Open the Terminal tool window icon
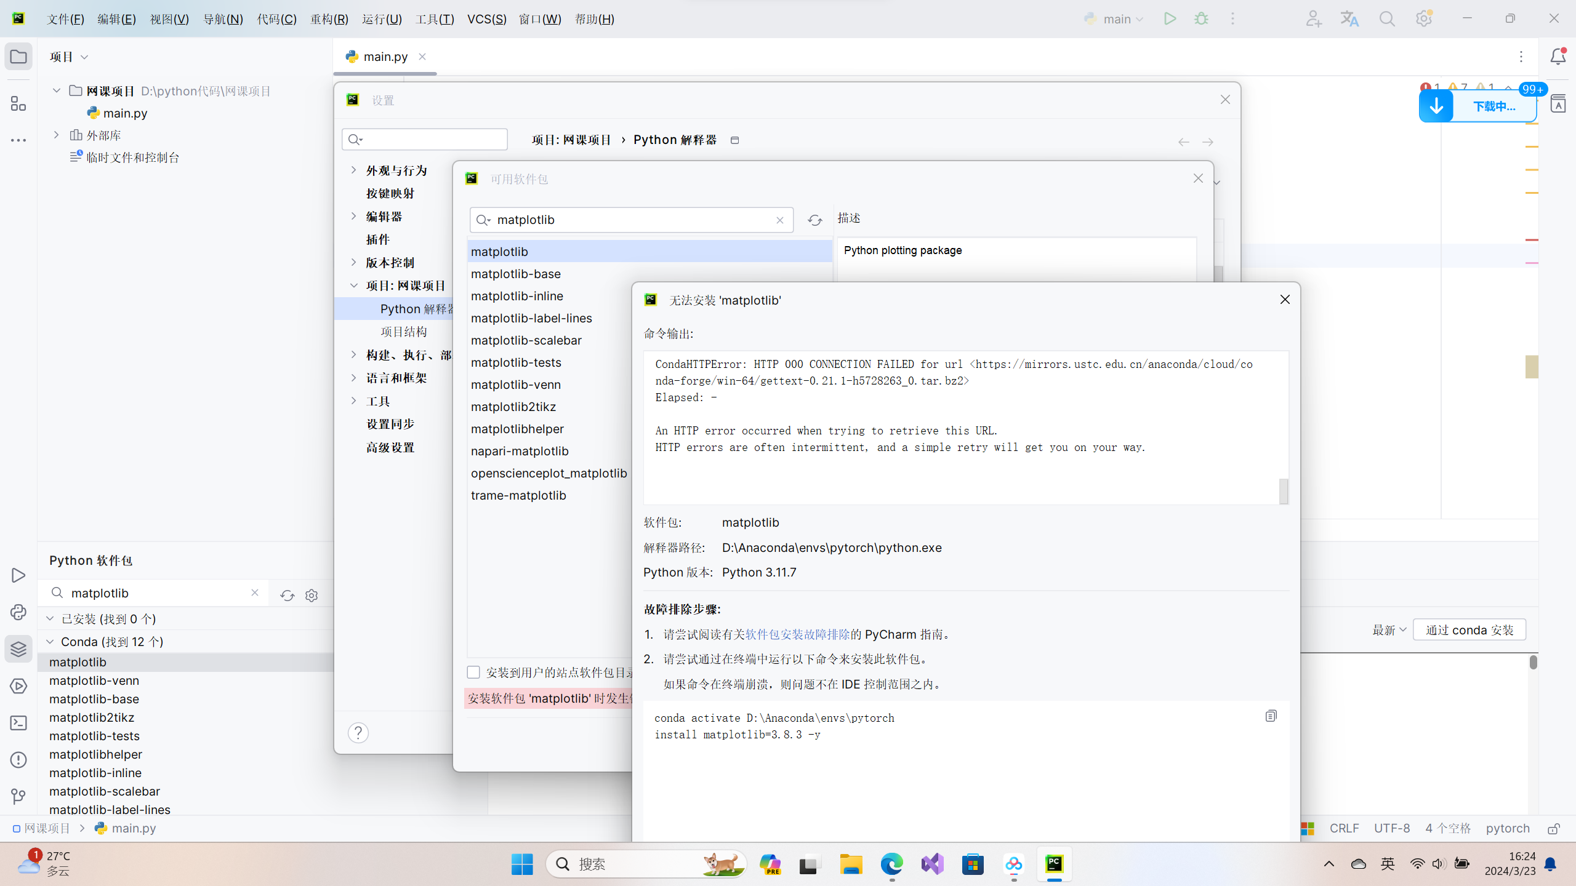The width and height of the screenshot is (1576, 886). (18, 723)
